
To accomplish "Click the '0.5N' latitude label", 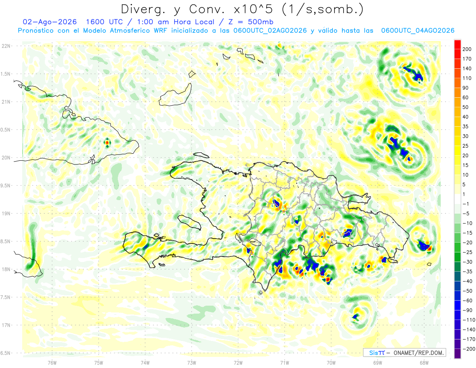I will tap(5, 130).
